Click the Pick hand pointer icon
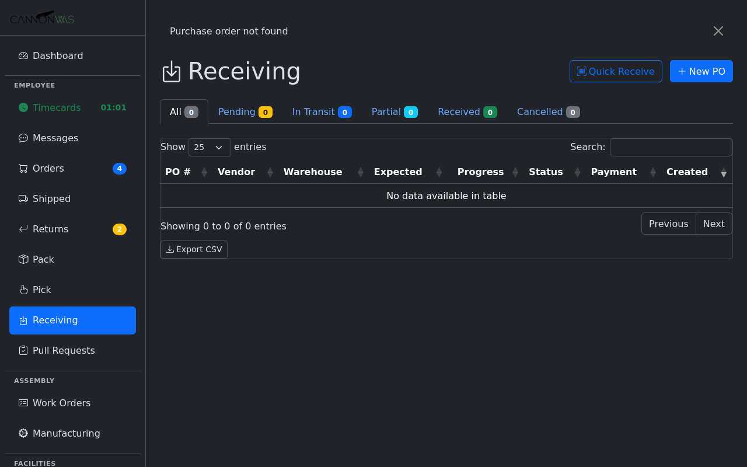This screenshot has height=467, width=747. [x=23, y=290]
